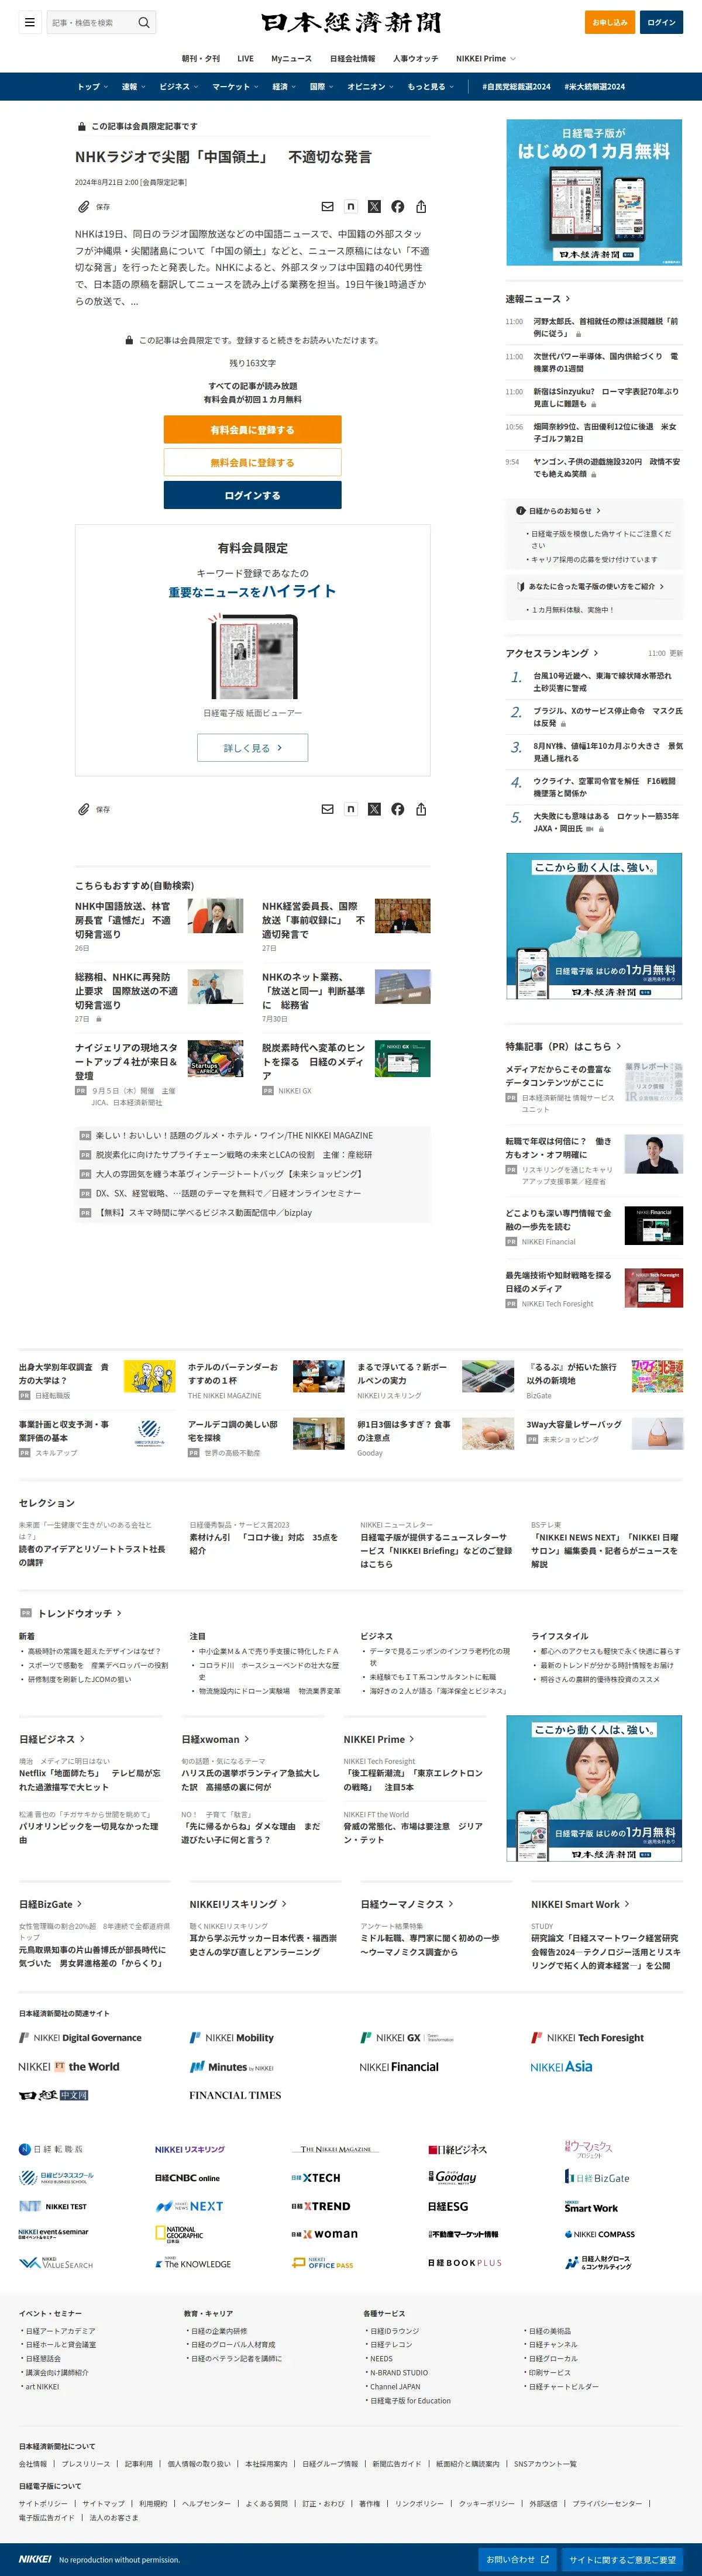This screenshot has width=702, height=2576.
Task: Open アクセスランキング section heading
Action: (551, 653)
